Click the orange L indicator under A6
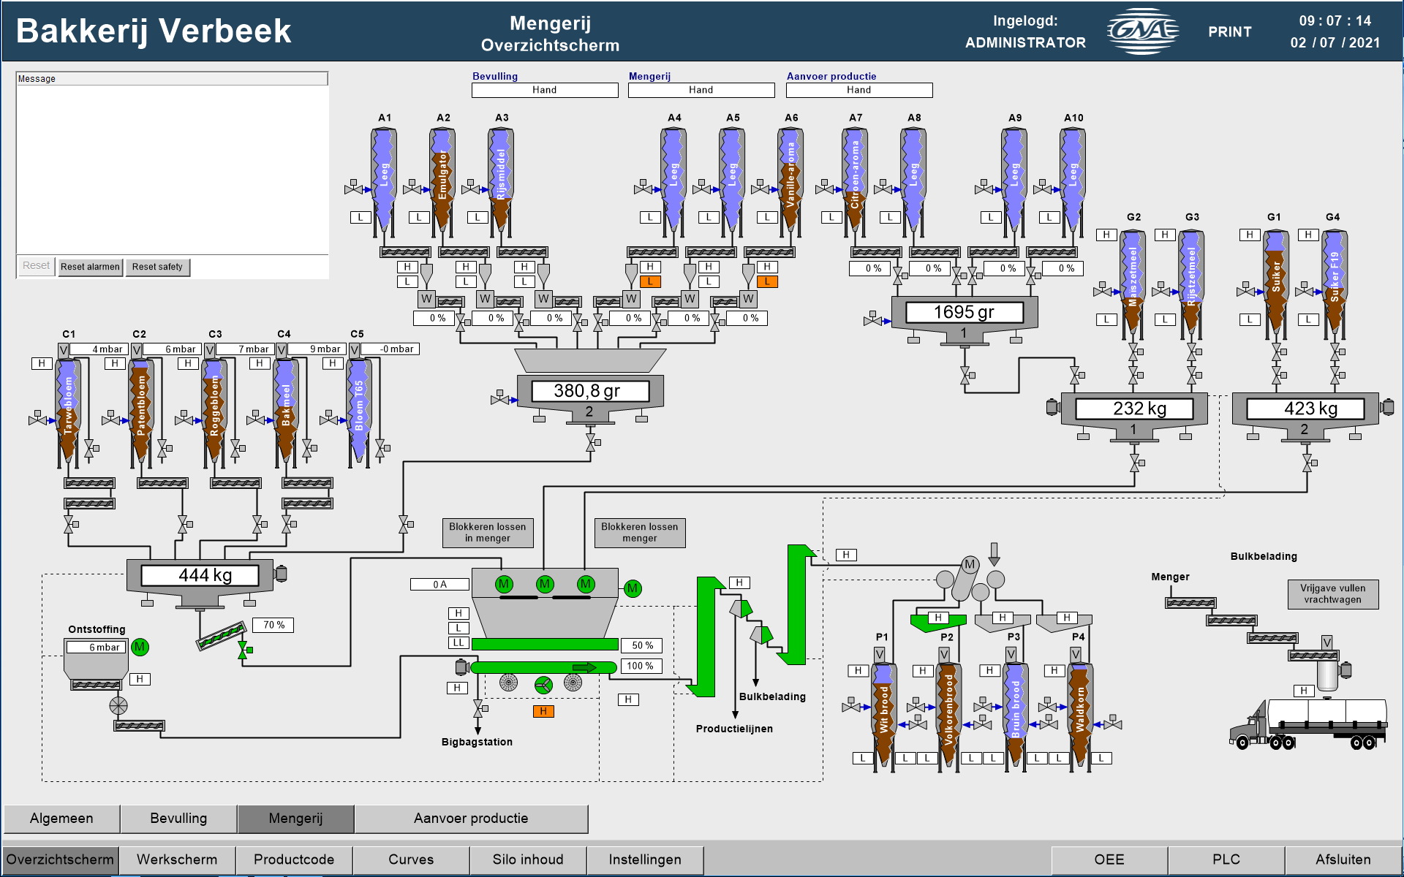 [x=767, y=281]
